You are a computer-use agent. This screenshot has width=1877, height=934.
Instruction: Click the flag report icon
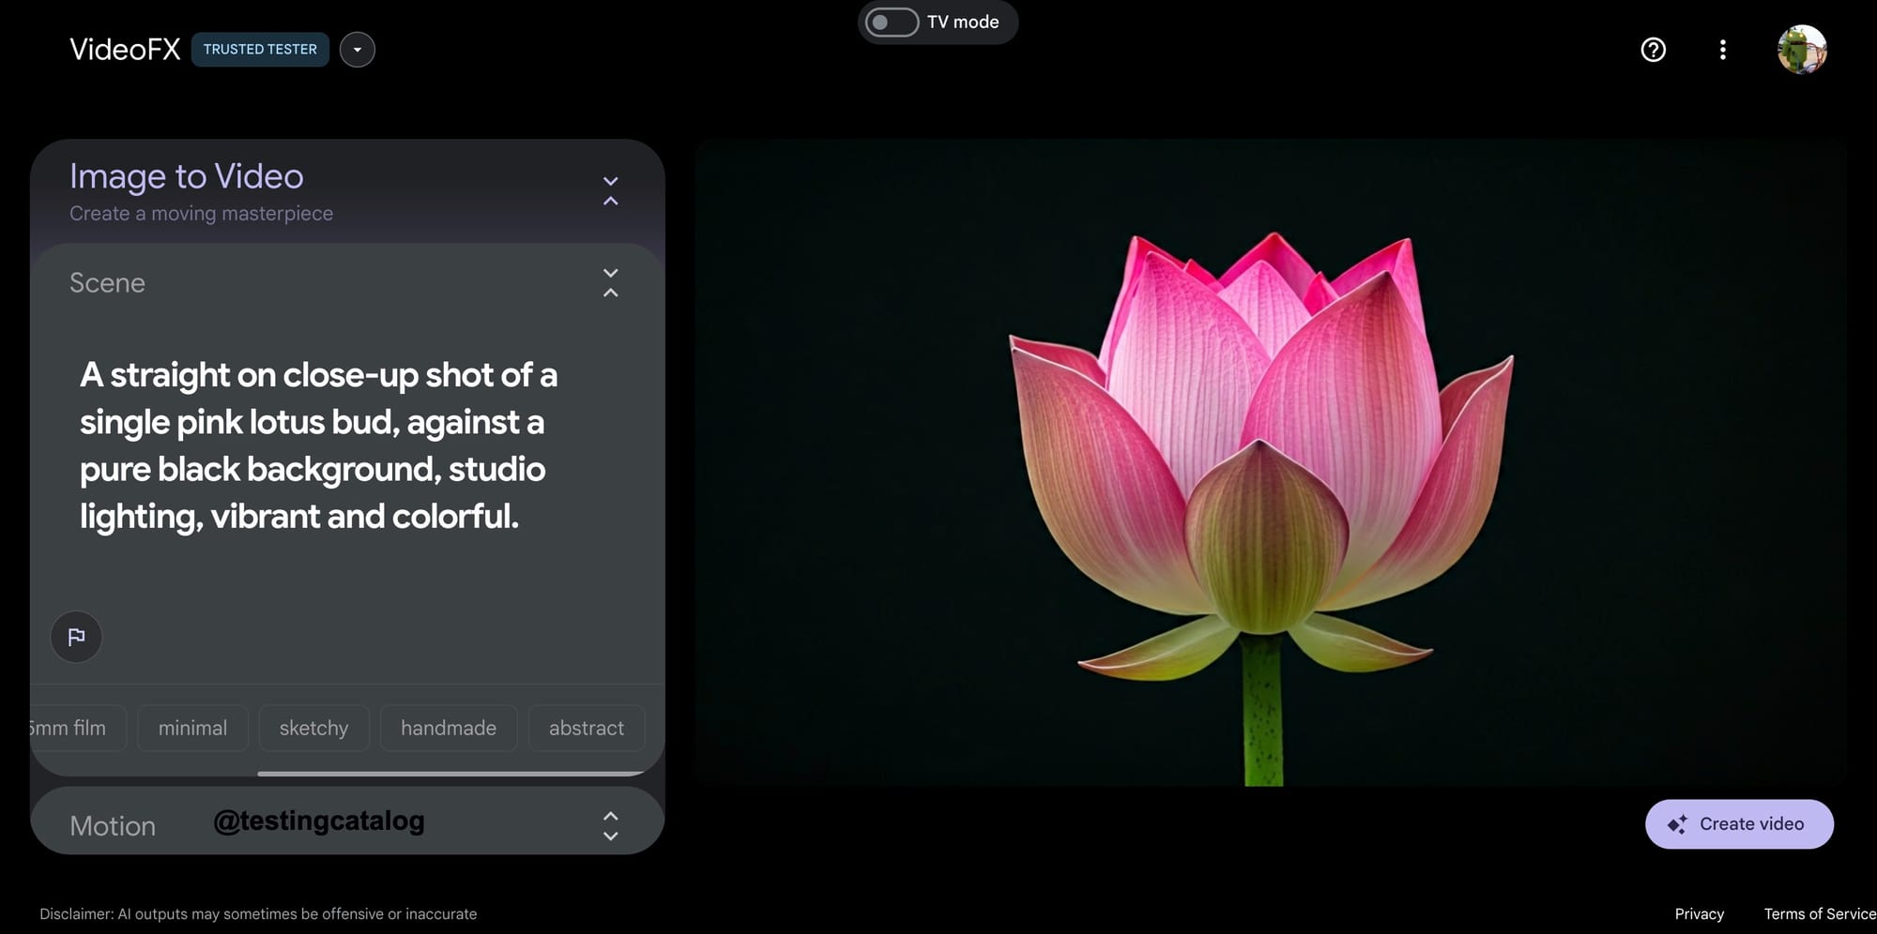[x=76, y=638]
